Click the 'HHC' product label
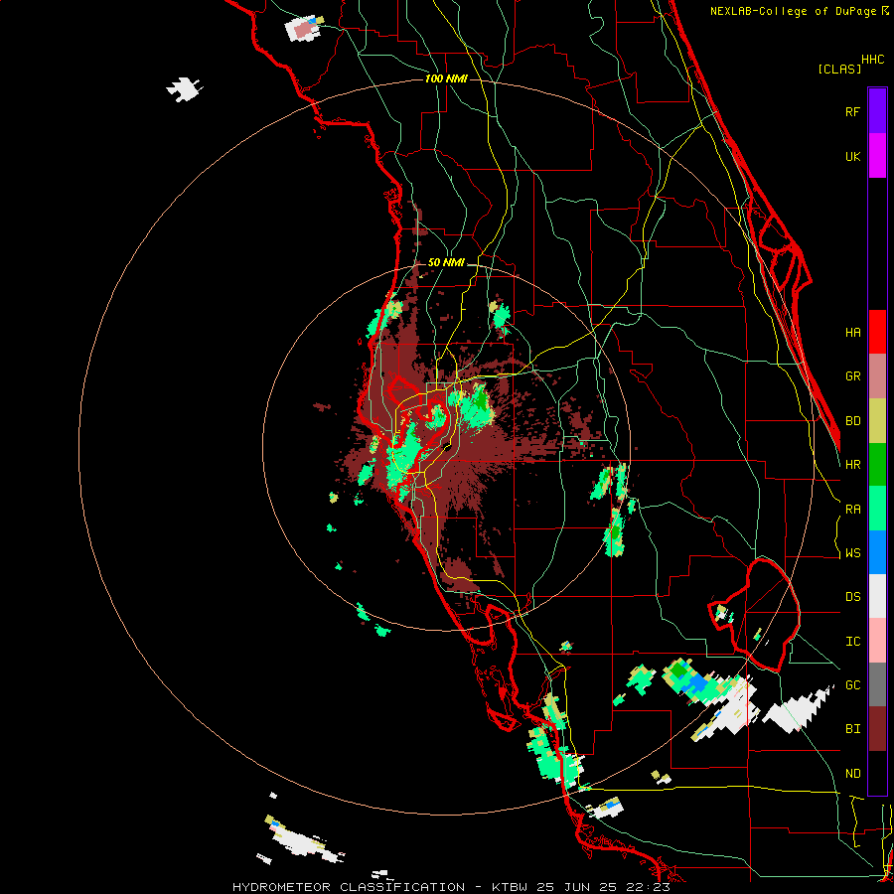 [x=873, y=60]
